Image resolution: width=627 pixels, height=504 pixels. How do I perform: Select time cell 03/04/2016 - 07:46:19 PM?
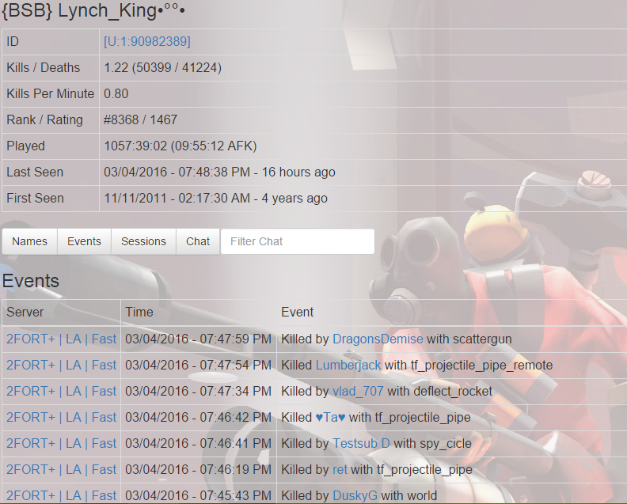(199, 469)
